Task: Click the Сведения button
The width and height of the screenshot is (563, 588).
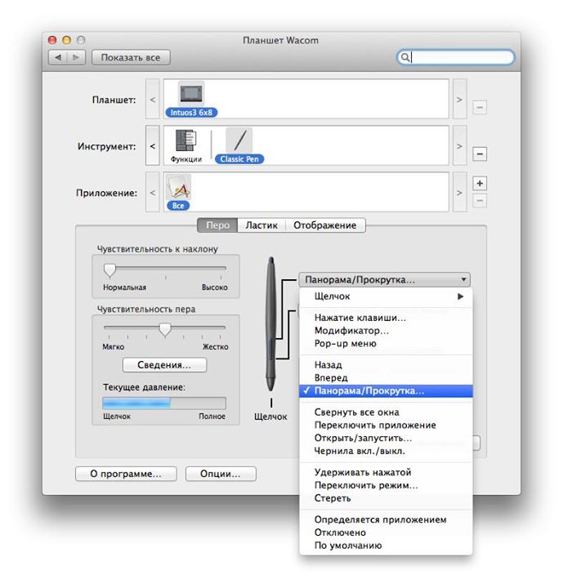Action: pos(164,365)
